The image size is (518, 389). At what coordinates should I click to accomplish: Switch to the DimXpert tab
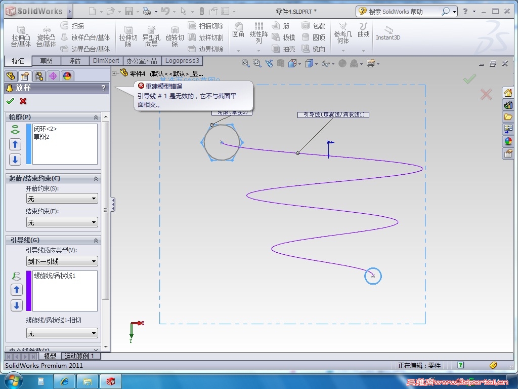[106, 61]
